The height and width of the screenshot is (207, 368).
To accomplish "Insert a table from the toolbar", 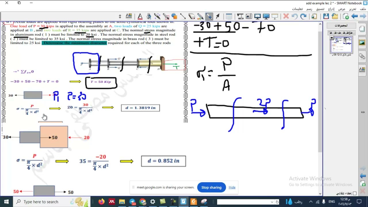I will tap(229, 16).
